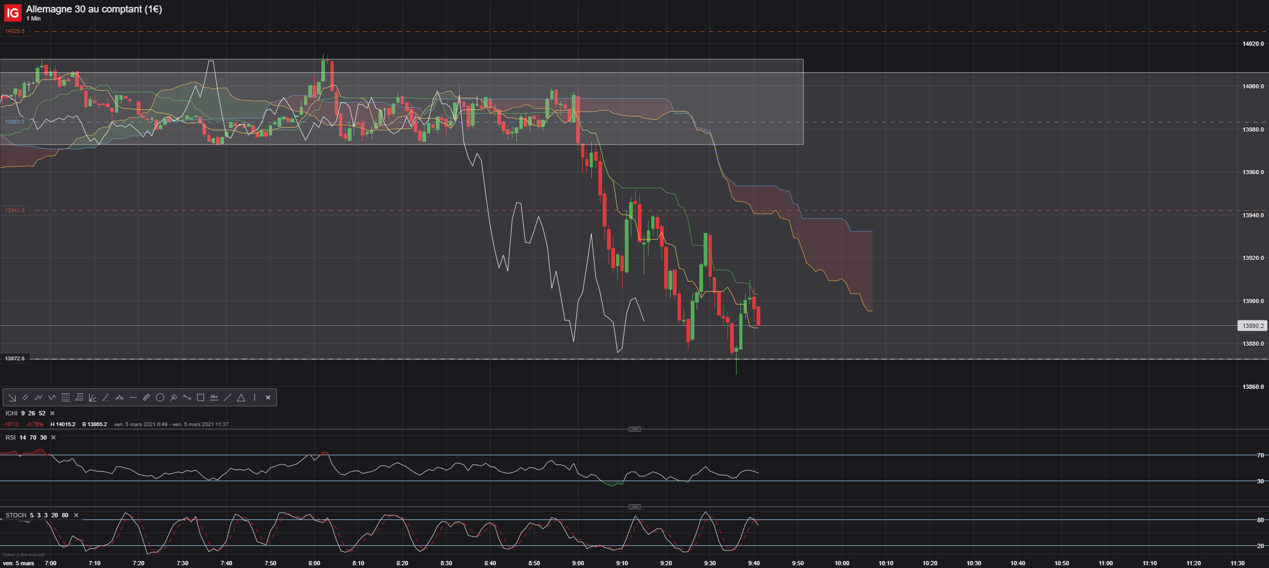Click the 14020.0 price axis label
1269x568 pixels.
(1253, 44)
